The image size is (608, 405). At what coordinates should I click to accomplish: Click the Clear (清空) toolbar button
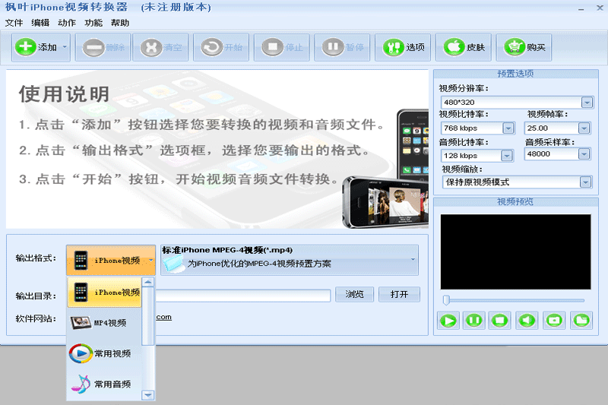(160, 47)
